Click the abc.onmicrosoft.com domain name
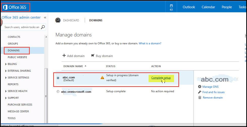 coord(76,91)
